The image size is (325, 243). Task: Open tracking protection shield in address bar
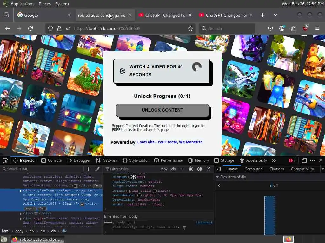[50, 28]
